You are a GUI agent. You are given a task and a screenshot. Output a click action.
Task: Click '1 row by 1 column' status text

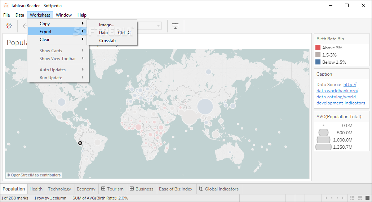[50, 198]
